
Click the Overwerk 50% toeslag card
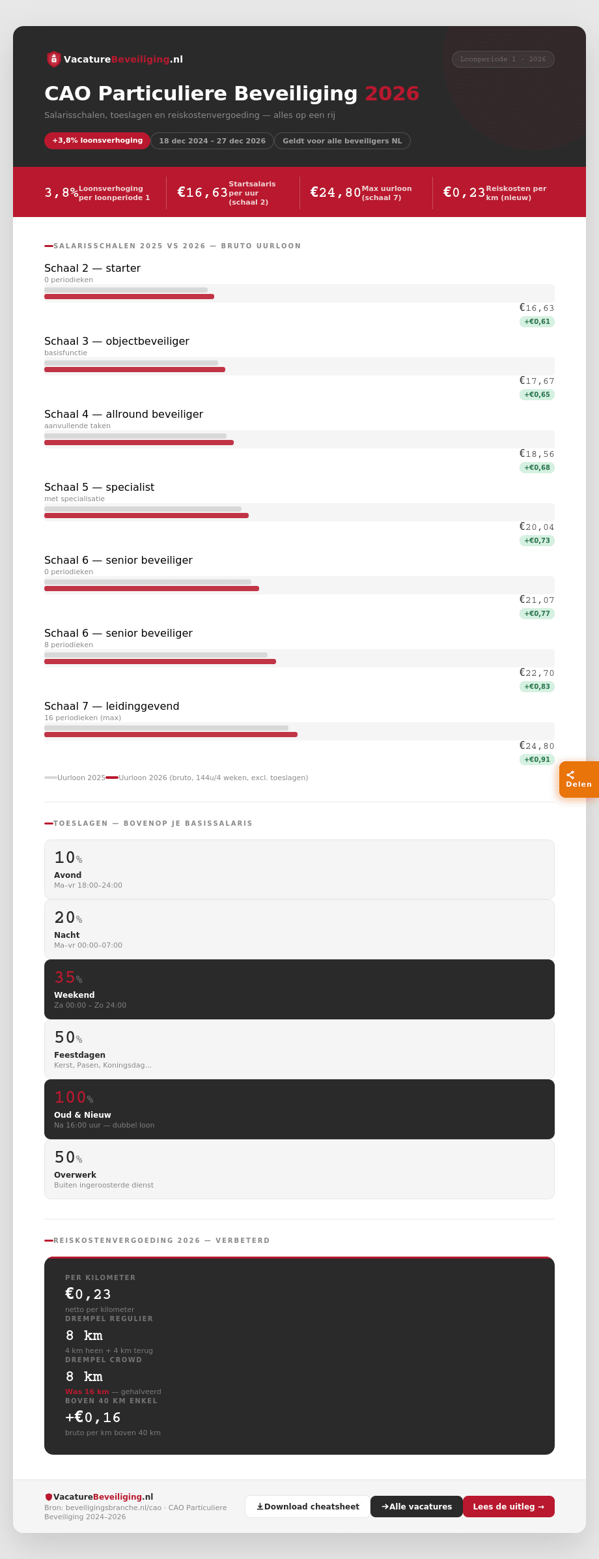tap(299, 1169)
